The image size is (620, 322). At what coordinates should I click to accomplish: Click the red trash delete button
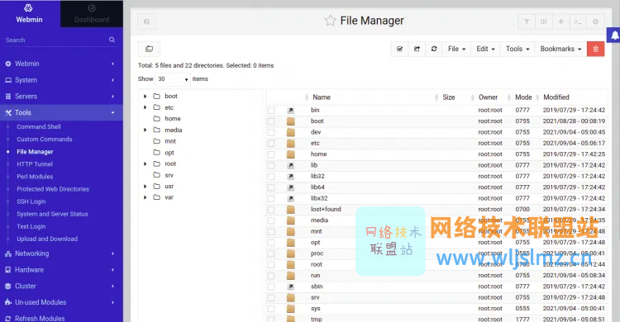click(595, 49)
